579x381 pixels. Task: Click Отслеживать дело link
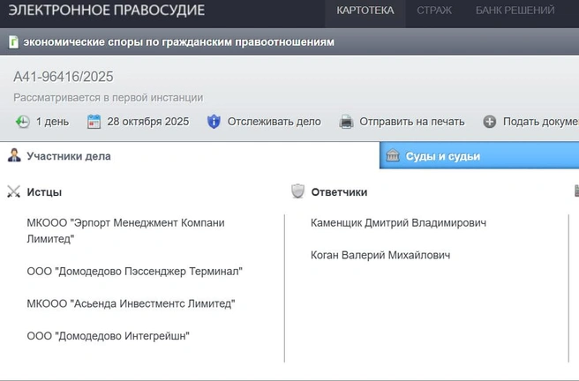pos(274,122)
